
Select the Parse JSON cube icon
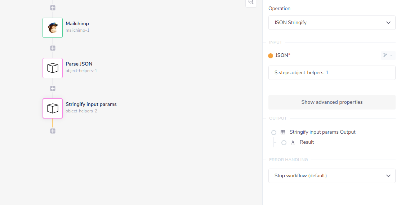point(53,68)
